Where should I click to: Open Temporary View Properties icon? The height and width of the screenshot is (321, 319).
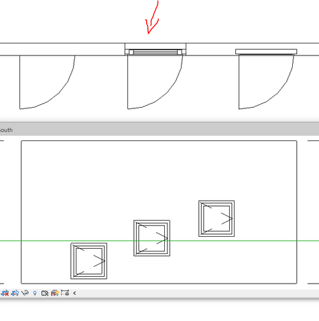45,293
